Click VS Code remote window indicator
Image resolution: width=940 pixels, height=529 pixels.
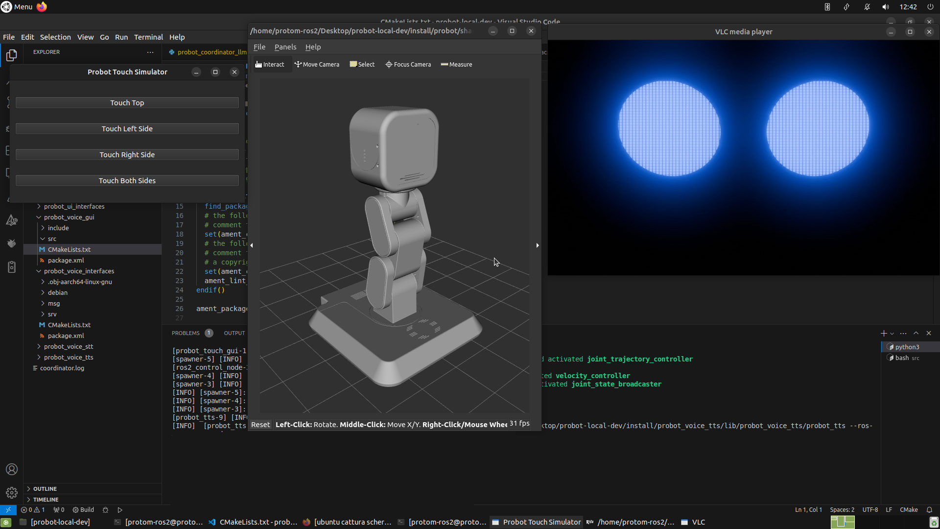pos(8,509)
